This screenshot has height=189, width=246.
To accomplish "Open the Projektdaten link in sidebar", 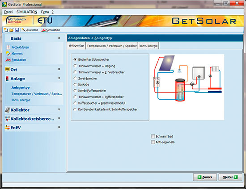I will point(20,47).
